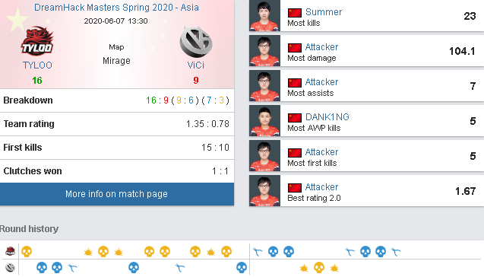Click ViCi small logo in round history
Screen dimensions: 484x277
coord(10,267)
